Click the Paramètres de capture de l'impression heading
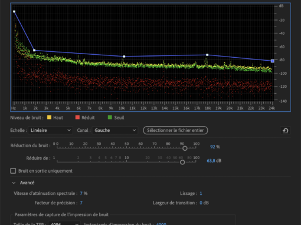Viewport: 301px width, 225px height. (61, 214)
